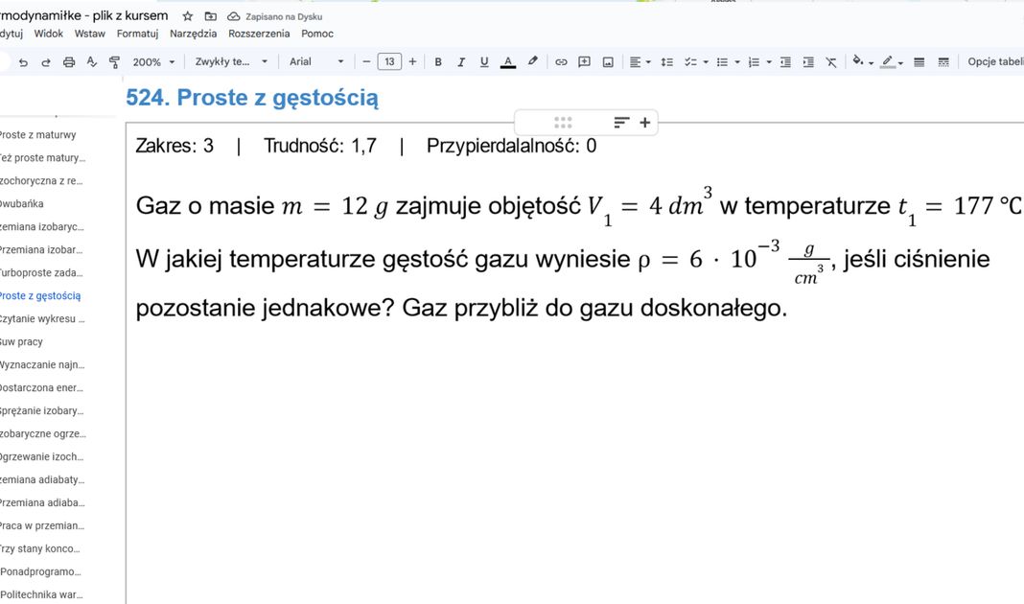Click the font size input field

389,60
